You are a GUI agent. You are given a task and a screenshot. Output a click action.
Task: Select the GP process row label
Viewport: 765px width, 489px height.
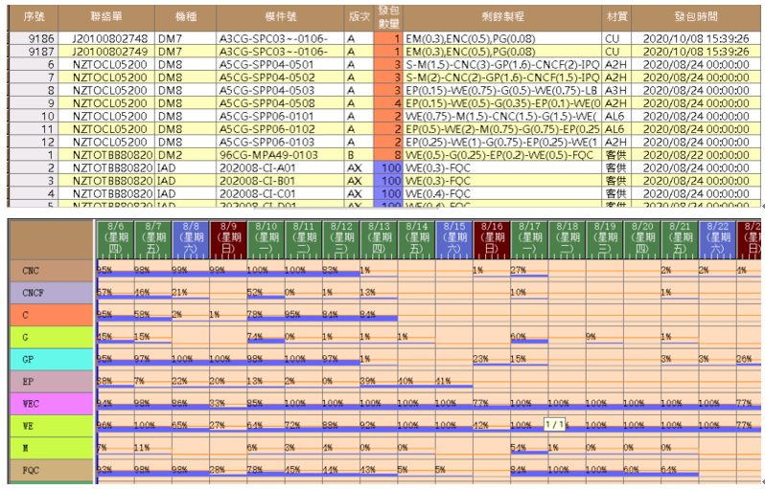(x=52, y=360)
